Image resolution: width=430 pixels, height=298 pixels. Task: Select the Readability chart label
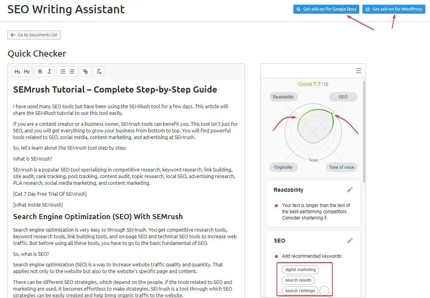coord(283,97)
